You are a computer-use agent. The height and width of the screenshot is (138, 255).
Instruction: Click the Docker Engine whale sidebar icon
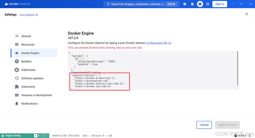17,53
